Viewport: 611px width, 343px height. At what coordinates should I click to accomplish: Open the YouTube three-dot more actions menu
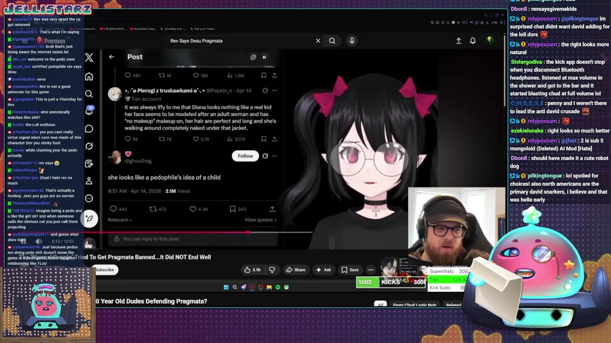370,270
